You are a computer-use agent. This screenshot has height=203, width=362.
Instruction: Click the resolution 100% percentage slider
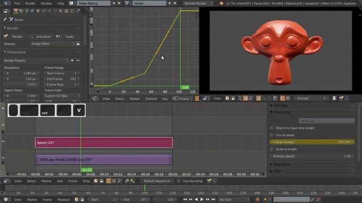click(x=21, y=85)
